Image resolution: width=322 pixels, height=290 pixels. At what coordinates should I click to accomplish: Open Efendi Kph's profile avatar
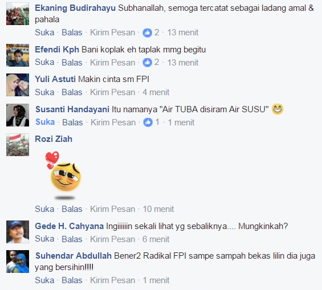pos(18,55)
